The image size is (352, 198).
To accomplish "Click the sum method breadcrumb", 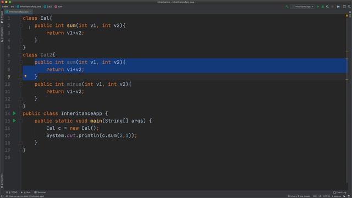I will point(58,7).
